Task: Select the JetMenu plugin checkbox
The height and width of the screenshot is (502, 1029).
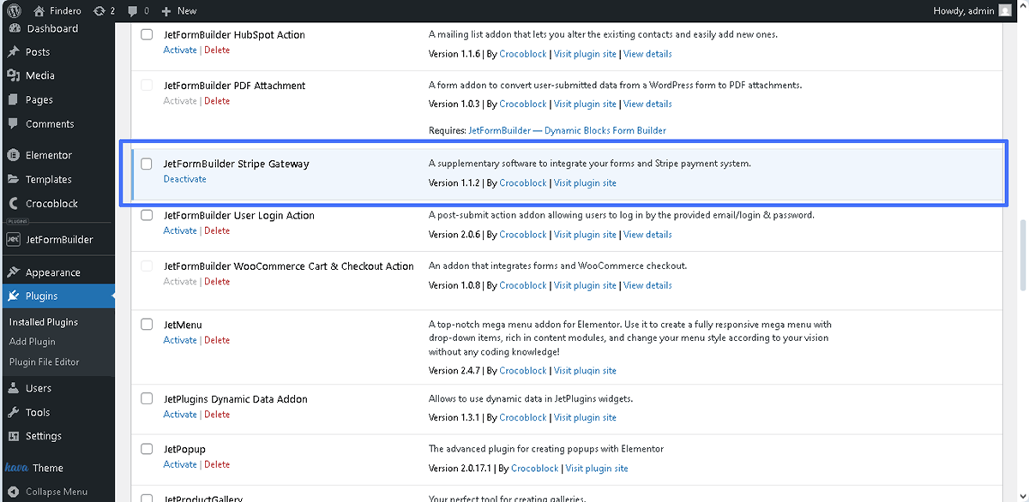Action: [147, 324]
